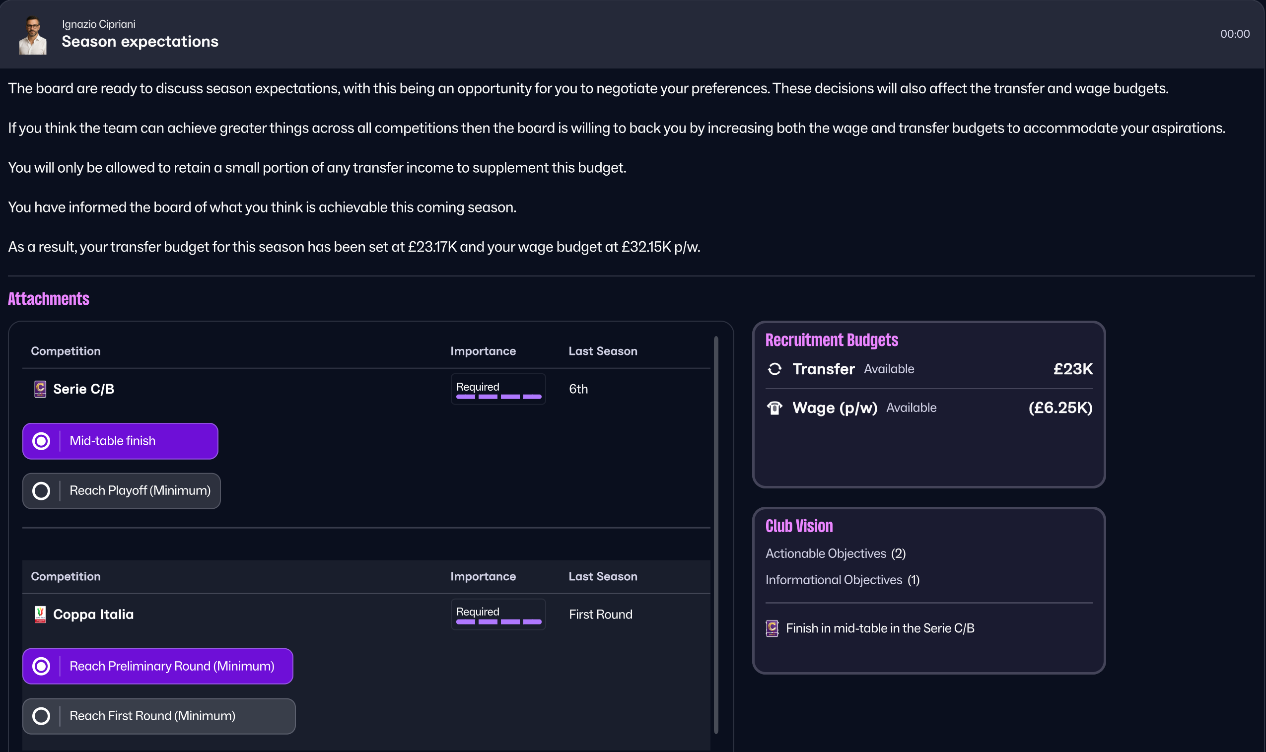Screen dimensions: 1266x752
Task: Choose Reach First Round (Minimum) option
Action: coord(159,715)
